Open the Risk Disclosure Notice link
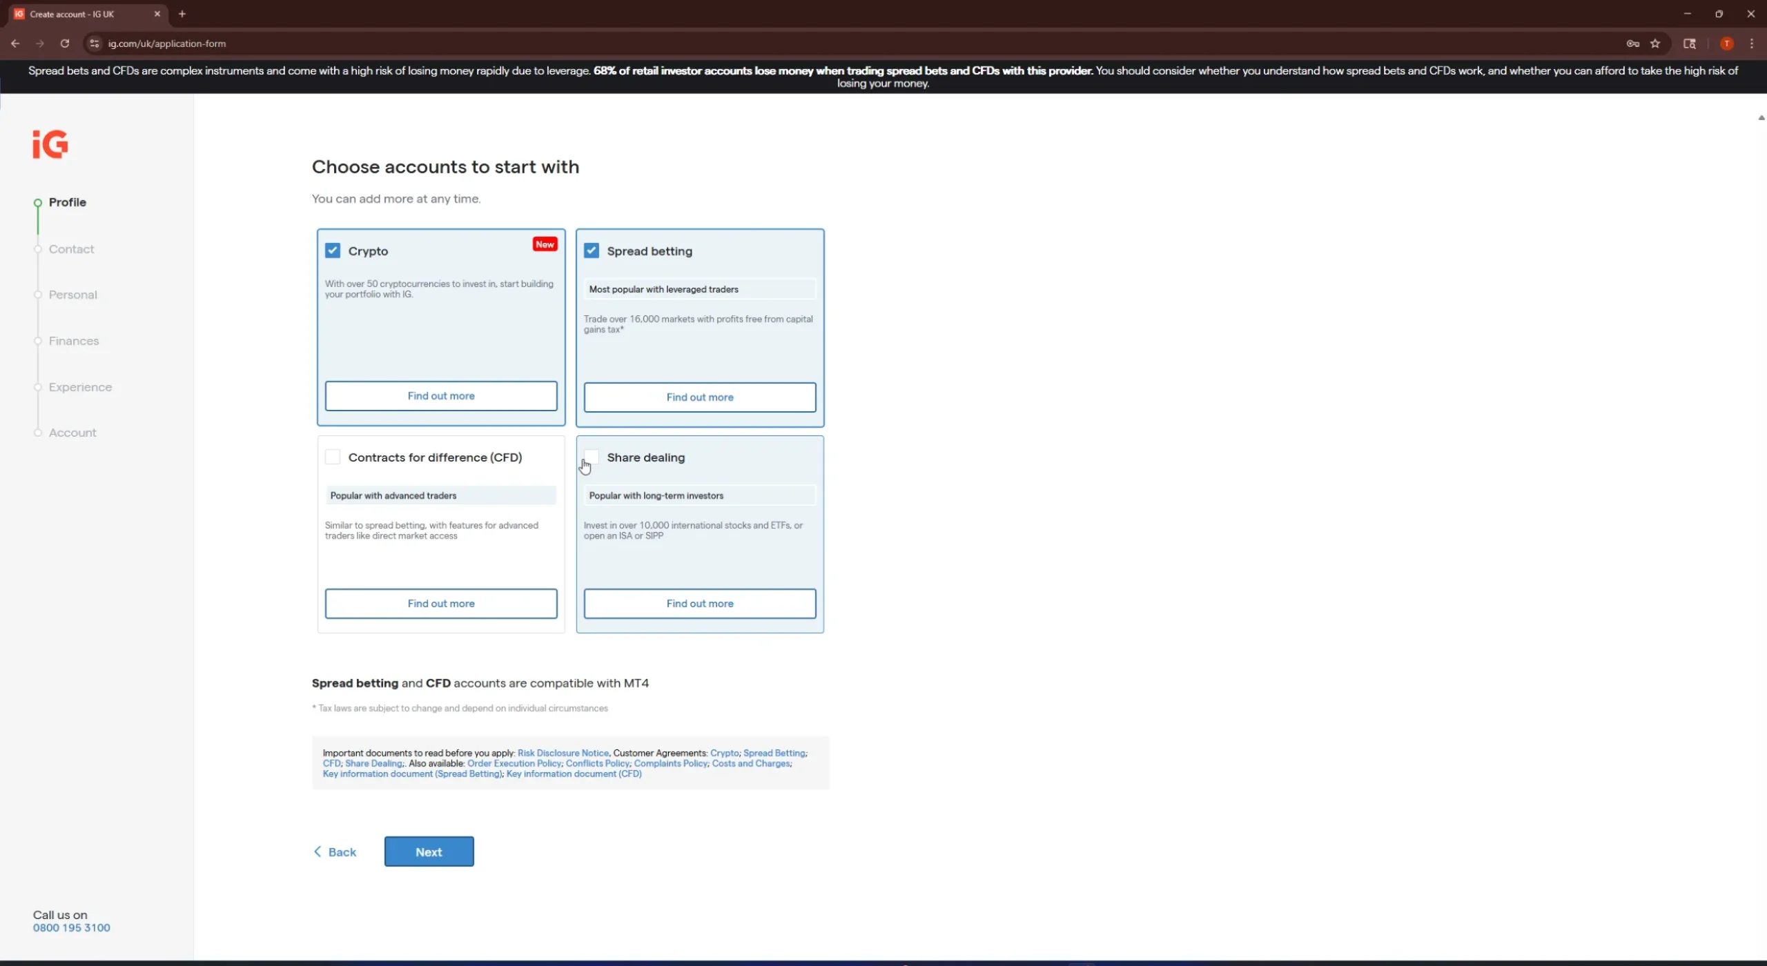 pos(563,753)
